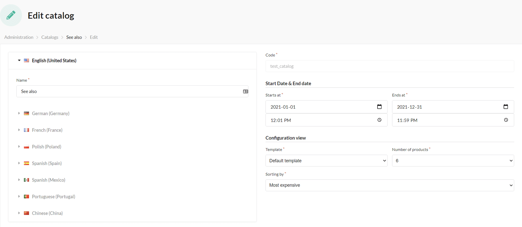Click the United States flag icon
This screenshot has width=522, height=227.
click(27, 60)
